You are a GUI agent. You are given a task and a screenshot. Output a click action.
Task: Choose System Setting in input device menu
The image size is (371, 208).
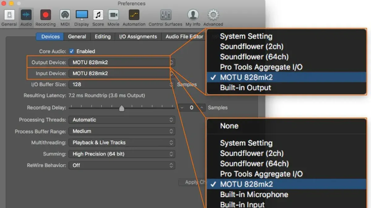(286, 143)
